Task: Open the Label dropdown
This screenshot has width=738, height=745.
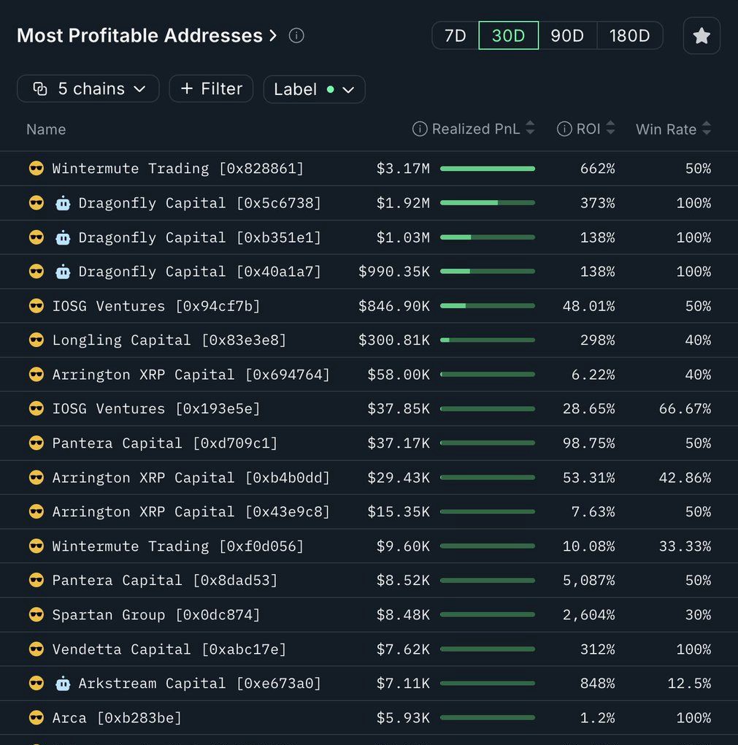Action: coord(314,88)
